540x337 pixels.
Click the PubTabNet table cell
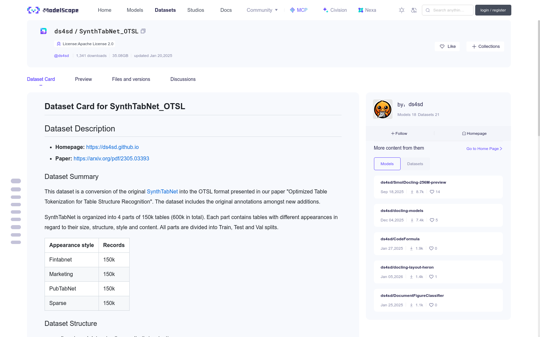[x=72, y=289]
